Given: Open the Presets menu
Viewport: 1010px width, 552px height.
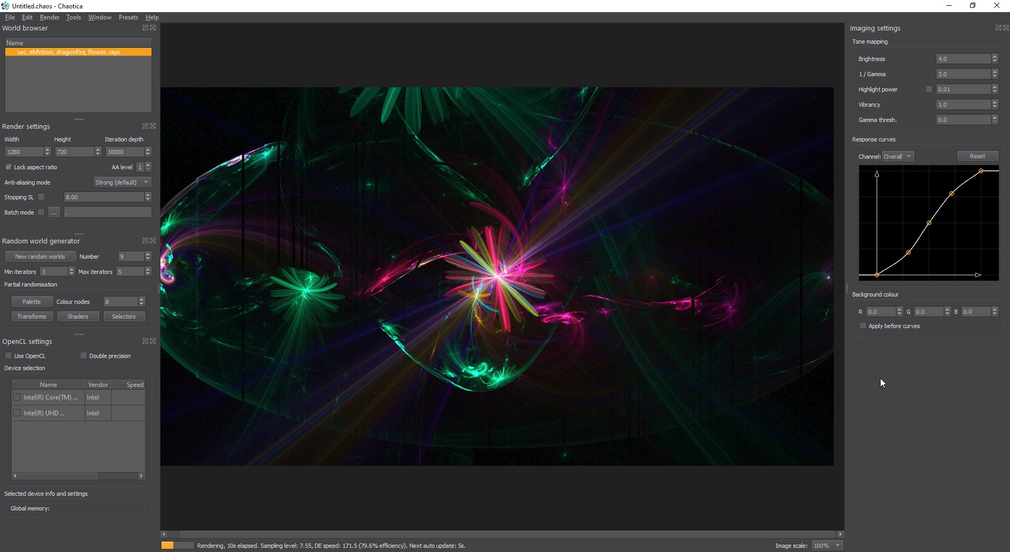Looking at the screenshot, I should click(128, 17).
